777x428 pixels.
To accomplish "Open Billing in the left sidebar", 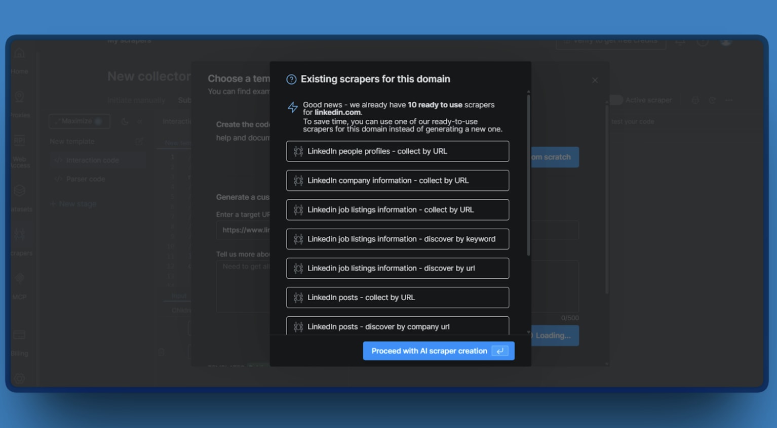I will point(19,343).
